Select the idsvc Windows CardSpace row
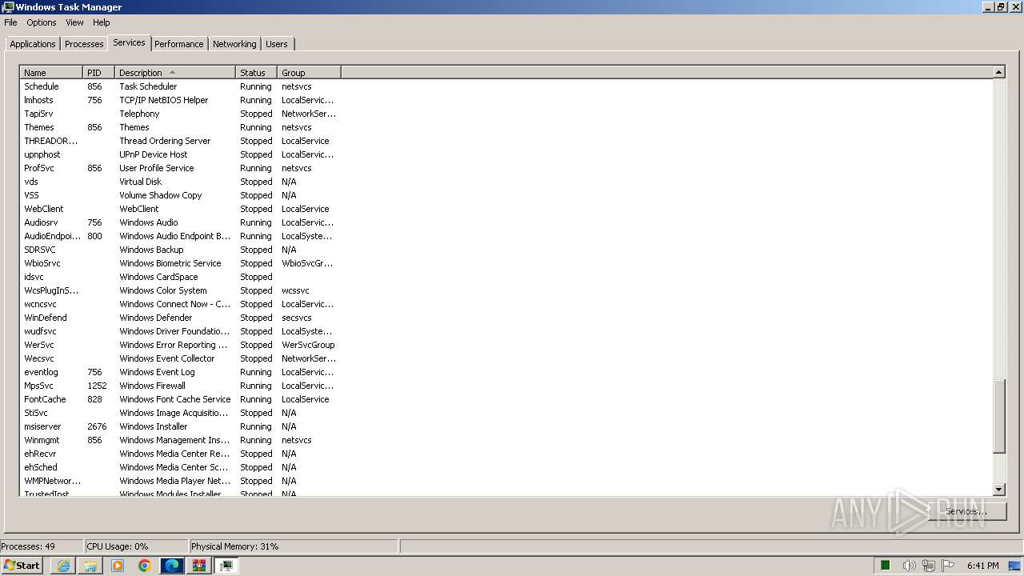Screen dimensions: 1024x576 click(181, 277)
